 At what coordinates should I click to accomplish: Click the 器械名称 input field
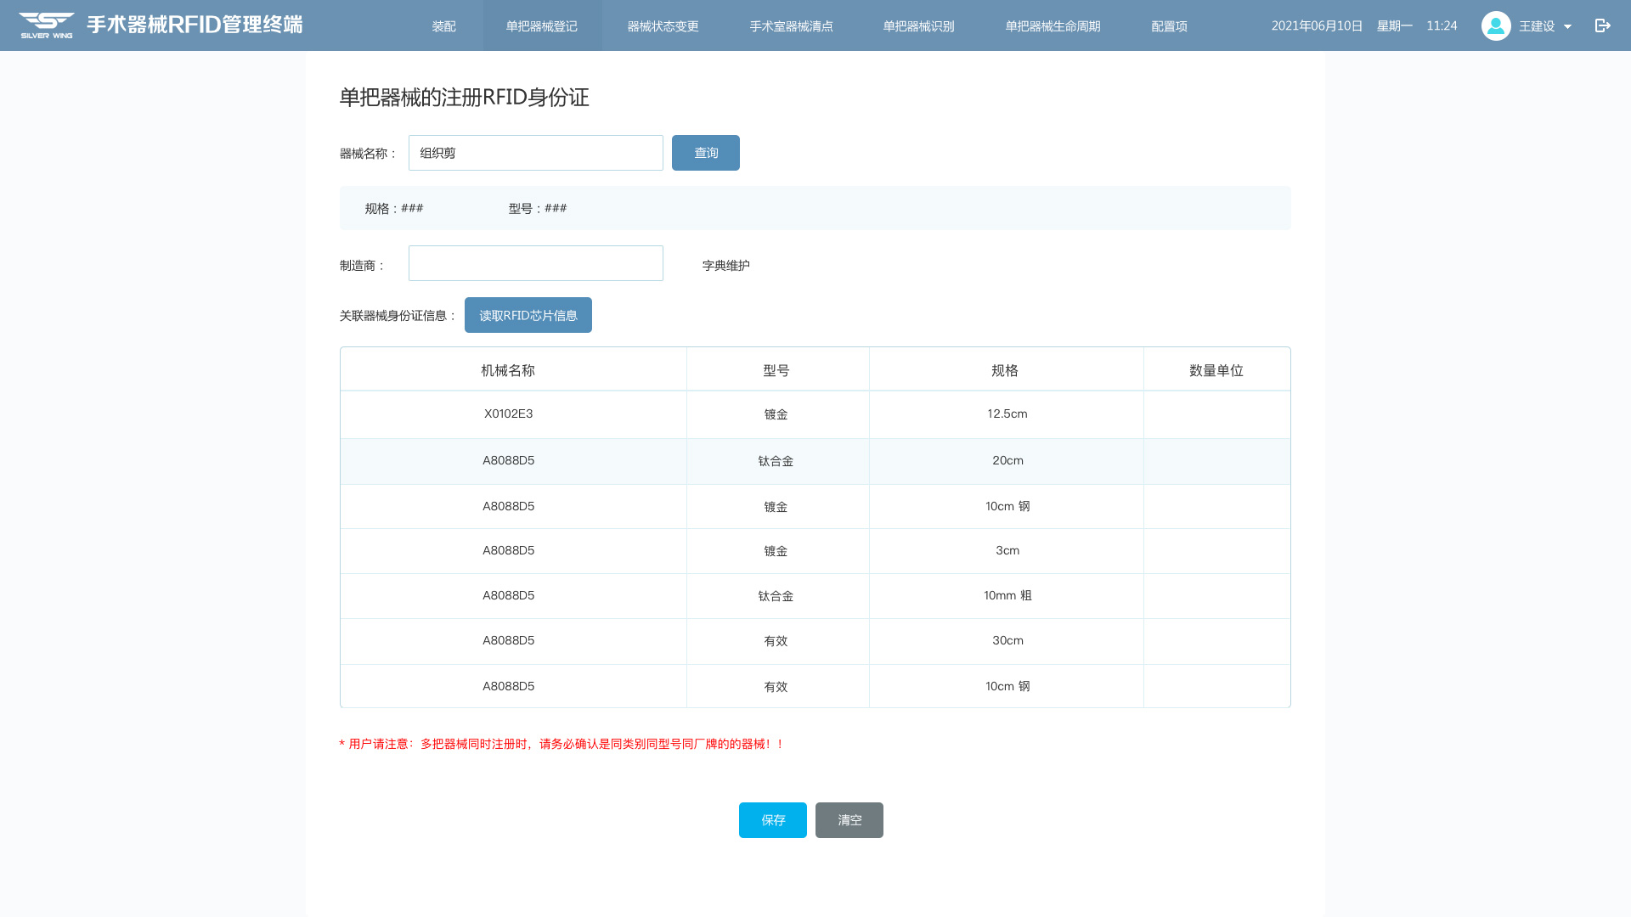(x=535, y=153)
